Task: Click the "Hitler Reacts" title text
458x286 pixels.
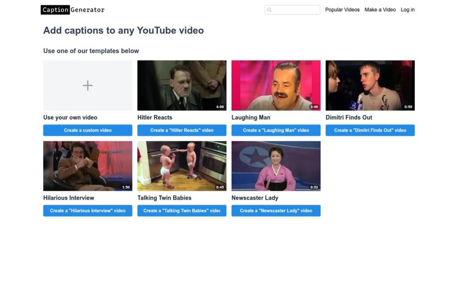Action: coord(155,117)
